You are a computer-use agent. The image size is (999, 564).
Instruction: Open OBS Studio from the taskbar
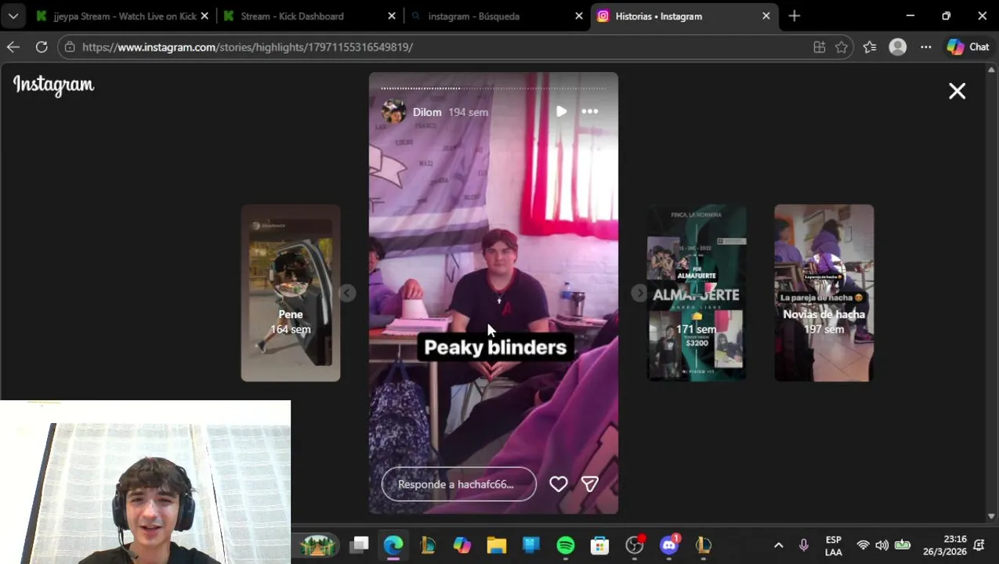635,544
